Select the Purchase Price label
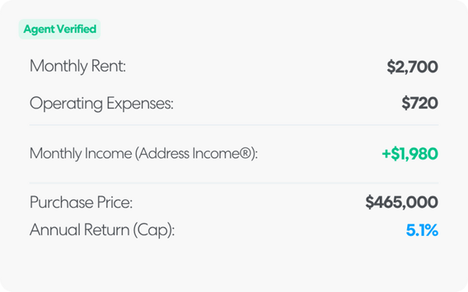 coord(81,202)
